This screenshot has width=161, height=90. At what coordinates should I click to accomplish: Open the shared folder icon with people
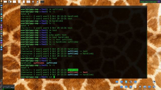145,87
